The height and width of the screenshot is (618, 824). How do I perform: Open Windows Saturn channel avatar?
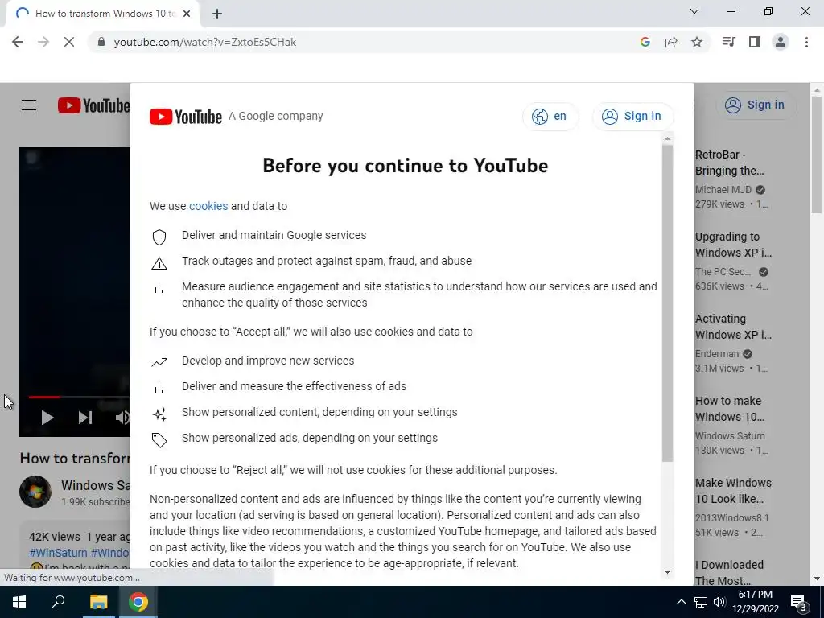click(35, 492)
